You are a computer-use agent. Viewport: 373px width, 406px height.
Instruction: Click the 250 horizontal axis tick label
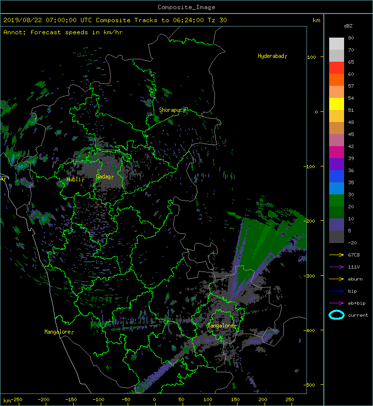click(x=290, y=400)
